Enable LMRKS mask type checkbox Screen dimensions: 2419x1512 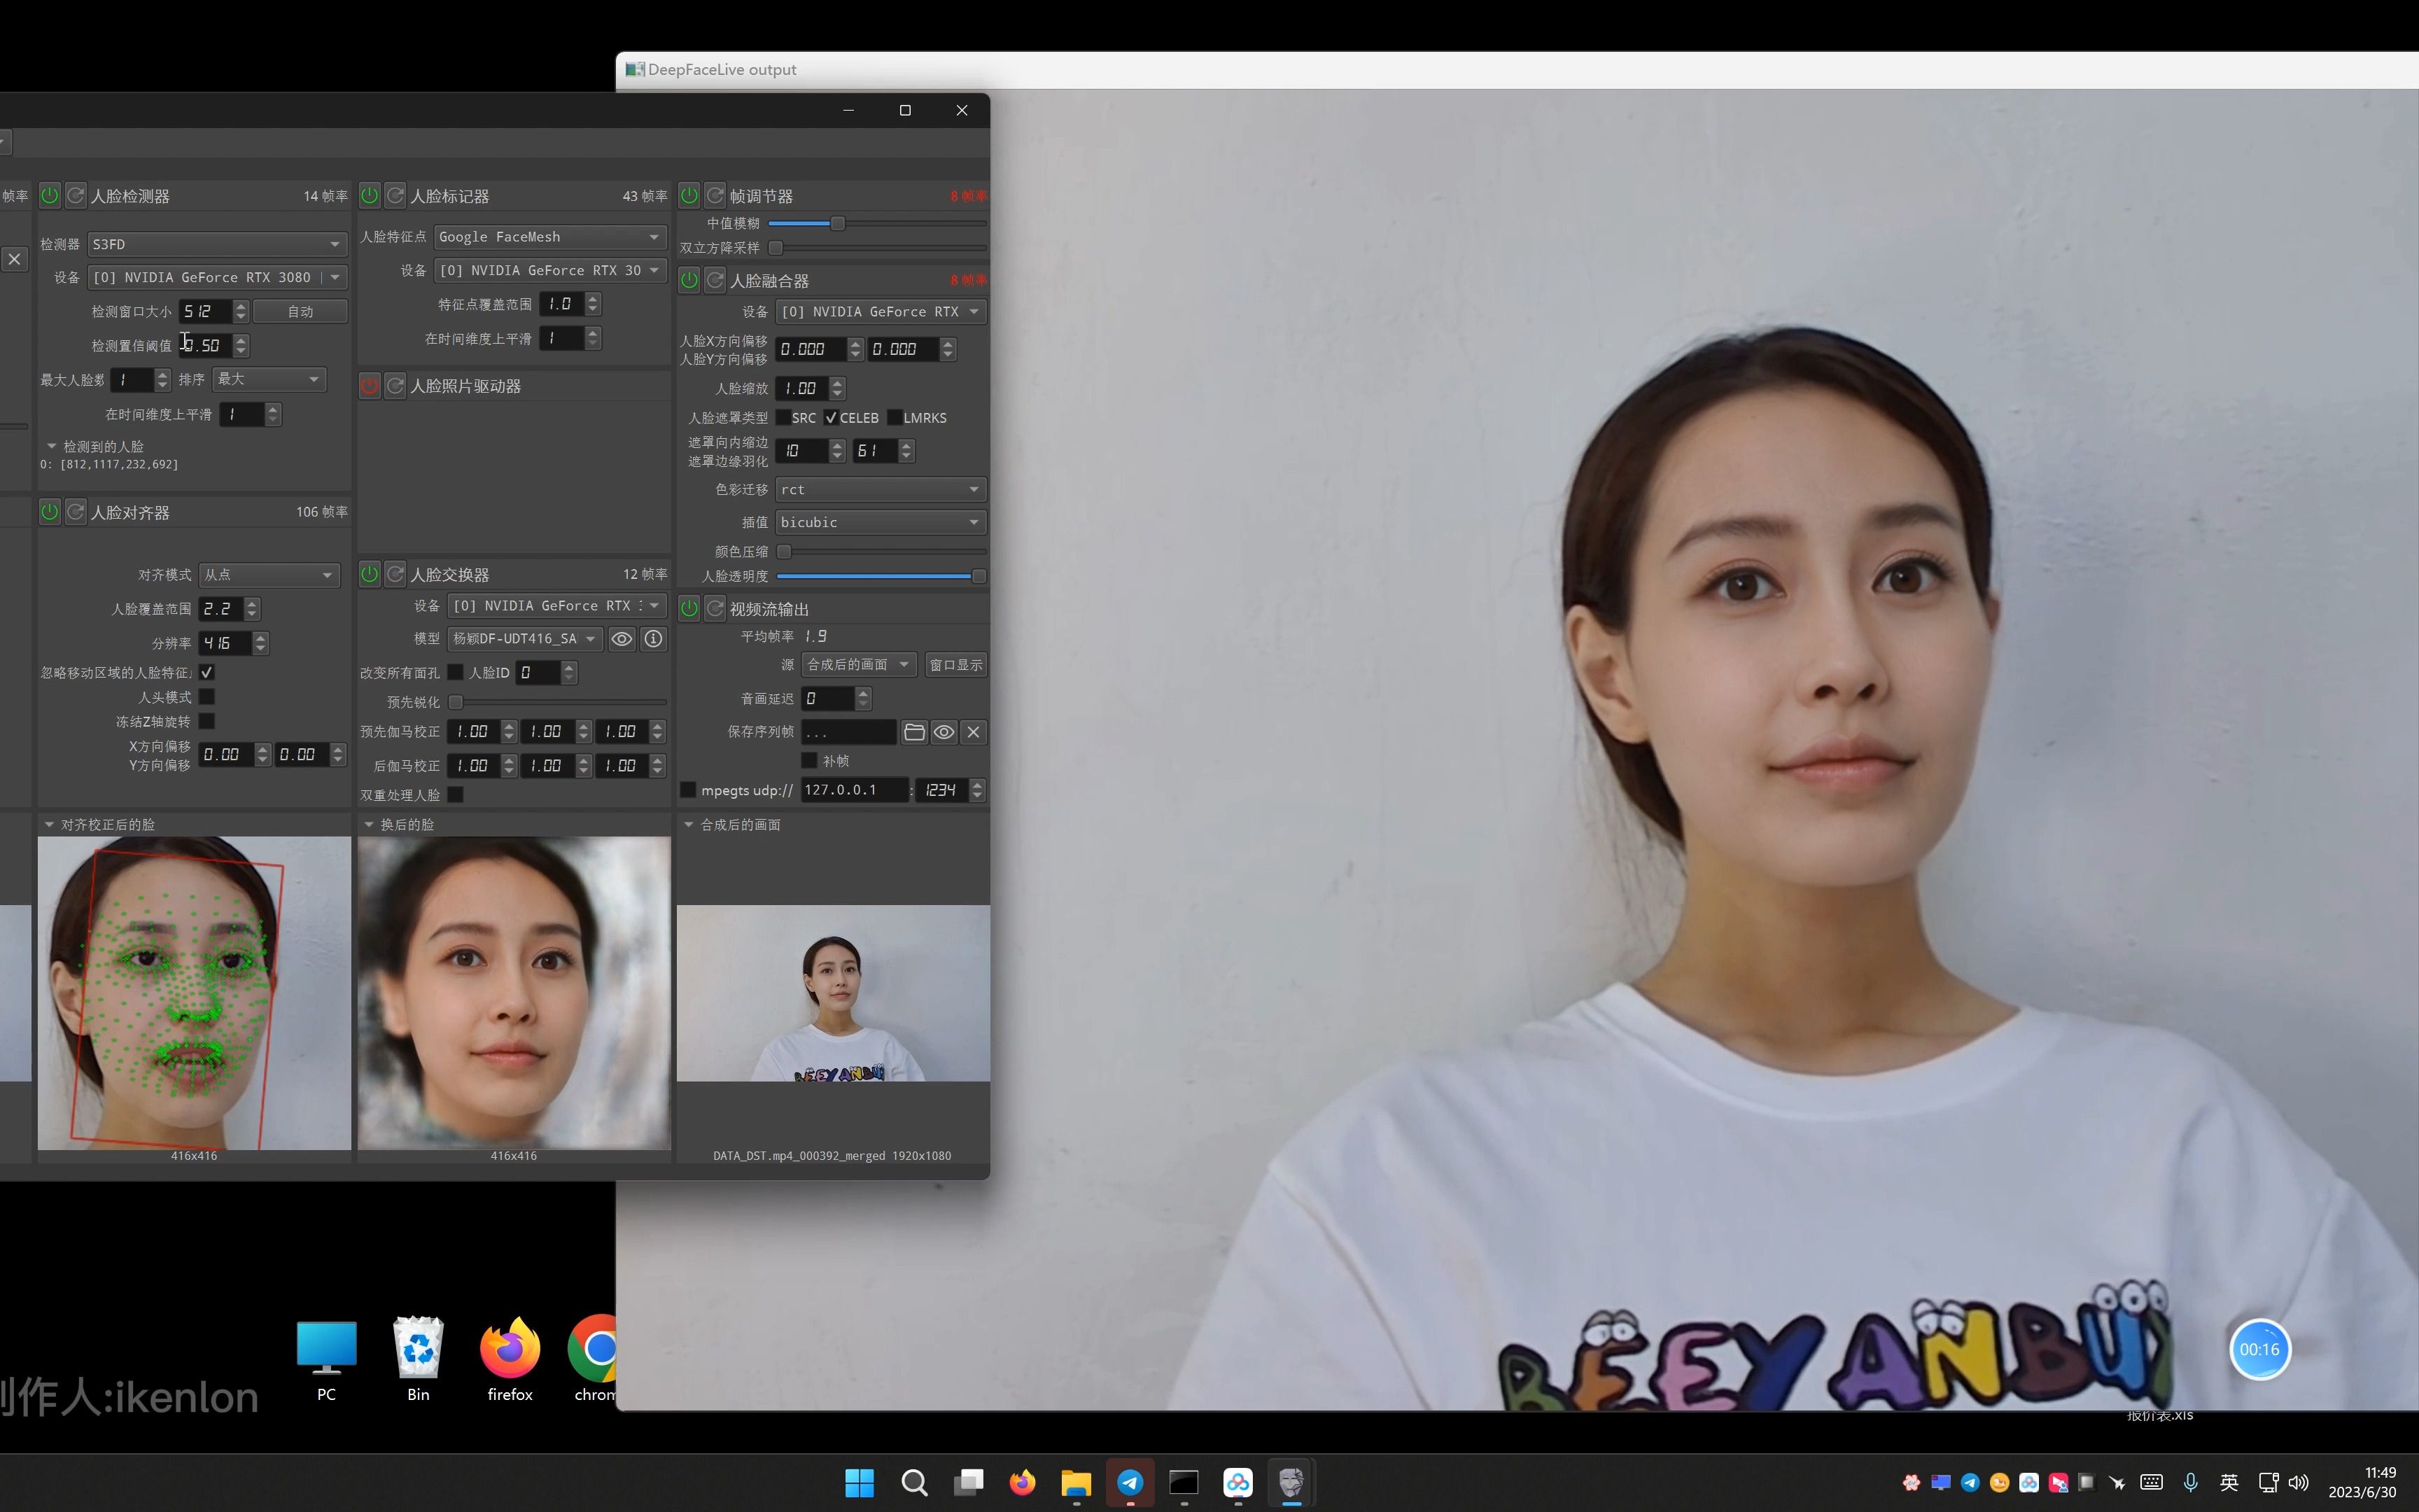coord(895,418)
